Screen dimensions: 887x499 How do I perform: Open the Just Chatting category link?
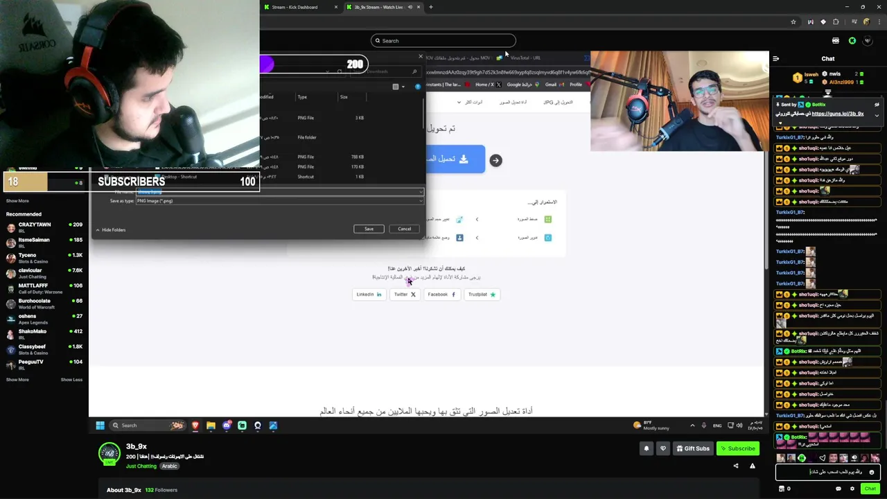(141, 466)
